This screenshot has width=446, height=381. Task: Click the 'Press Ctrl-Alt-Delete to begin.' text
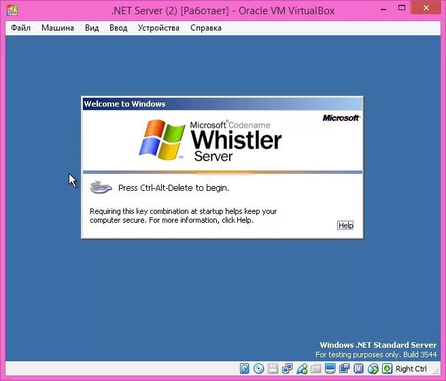coord(173,188)
